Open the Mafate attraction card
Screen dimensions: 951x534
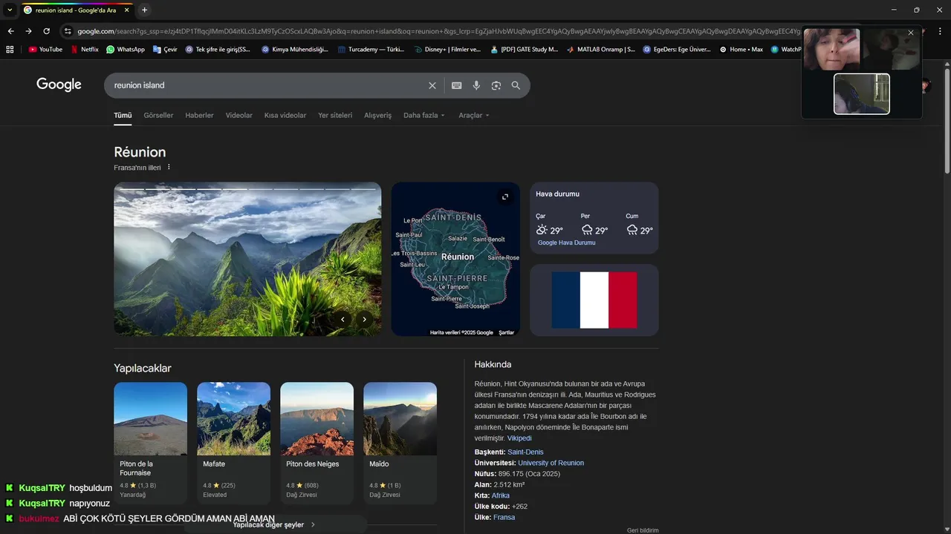pyautogui.click(x=233, y=443)
